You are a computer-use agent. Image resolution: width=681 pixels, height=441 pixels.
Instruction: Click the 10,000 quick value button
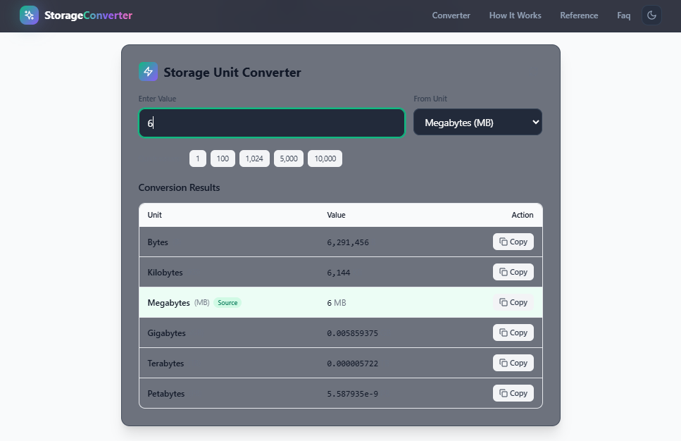click(325, 159)
